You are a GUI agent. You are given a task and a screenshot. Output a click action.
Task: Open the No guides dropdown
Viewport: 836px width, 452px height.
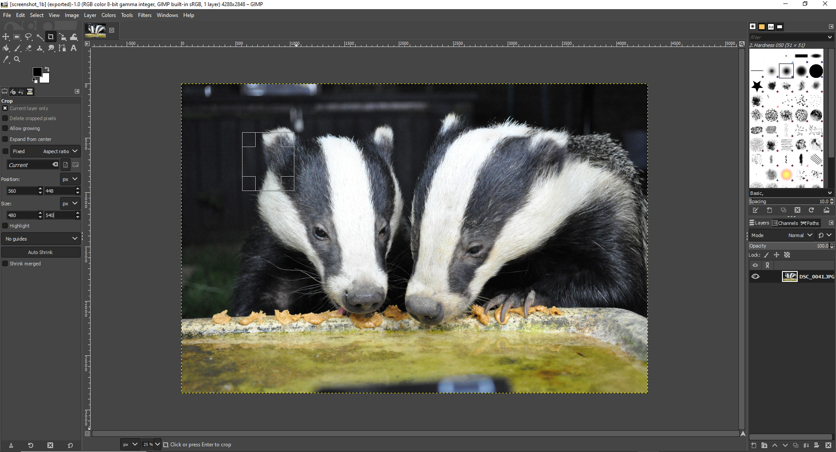pyautogui.click(x=41, y=239)
